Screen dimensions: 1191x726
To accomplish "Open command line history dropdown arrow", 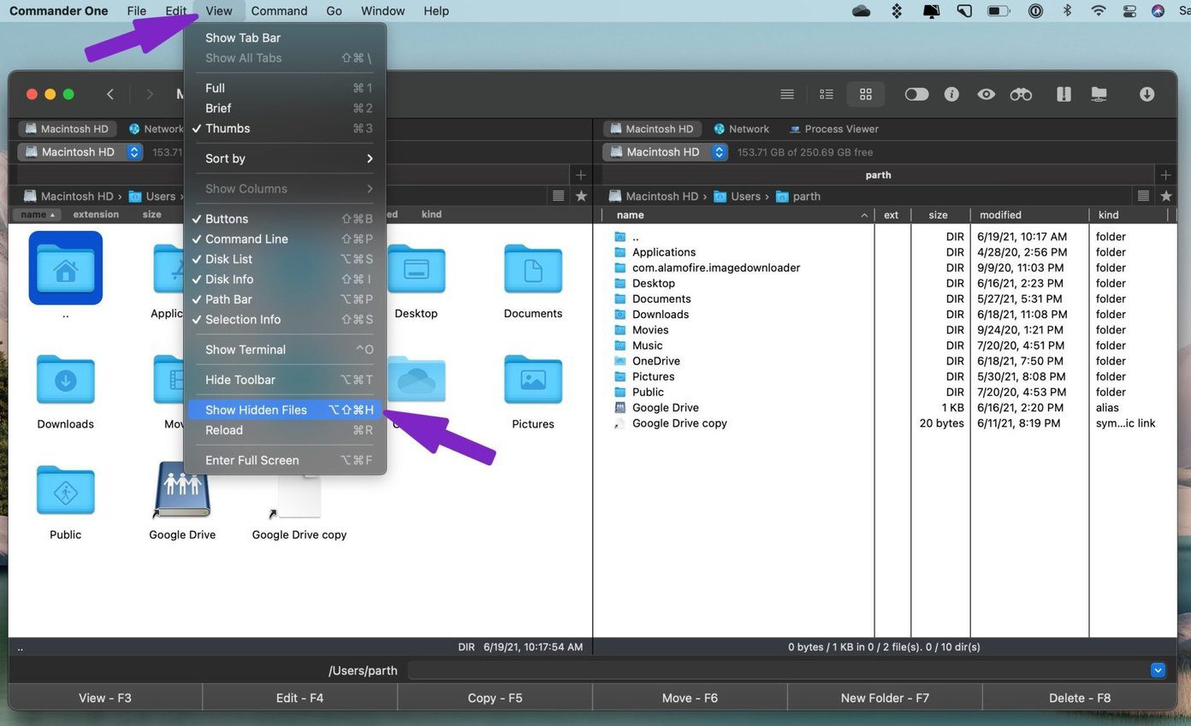I will pyautogui.click(x=1158, y=670).
